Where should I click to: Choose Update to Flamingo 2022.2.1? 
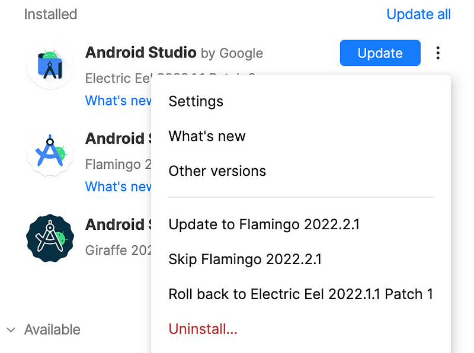pyautogui.click(x=264, y=224)
